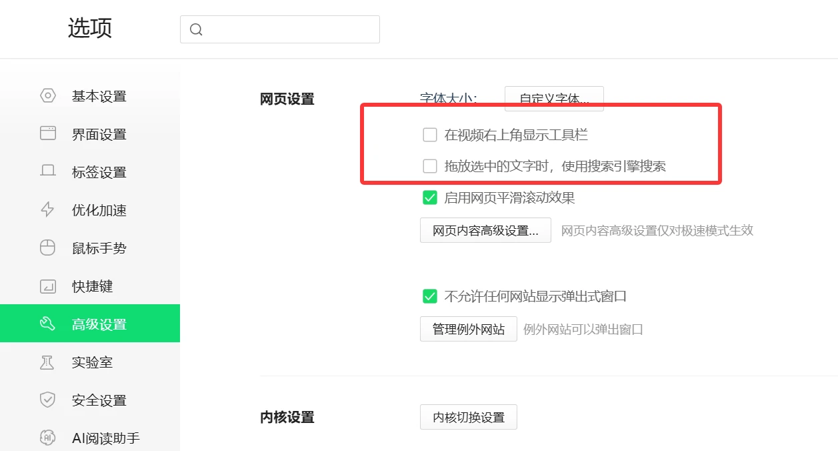Click the magnifier icon in search box
The width and height of the screenshot is (838, 451).
tap(196, 29)
